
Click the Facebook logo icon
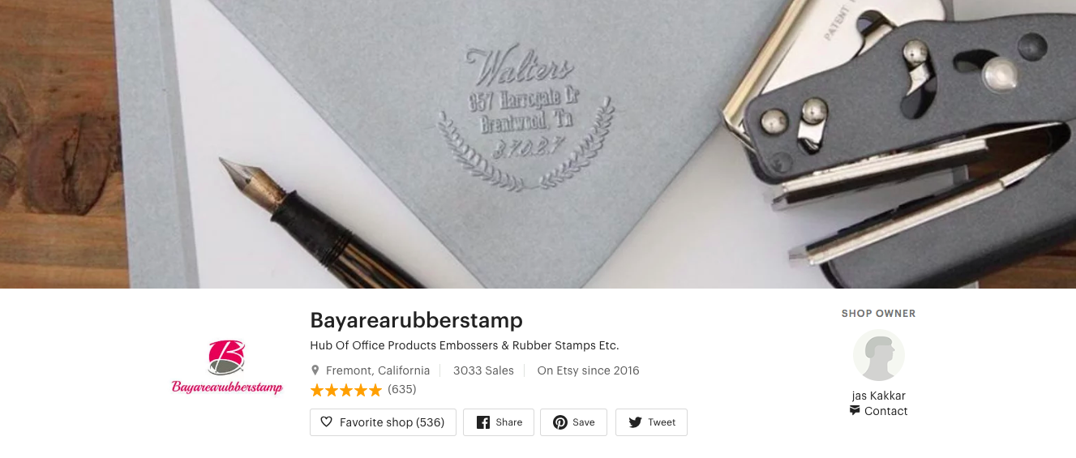pos(483,422)
